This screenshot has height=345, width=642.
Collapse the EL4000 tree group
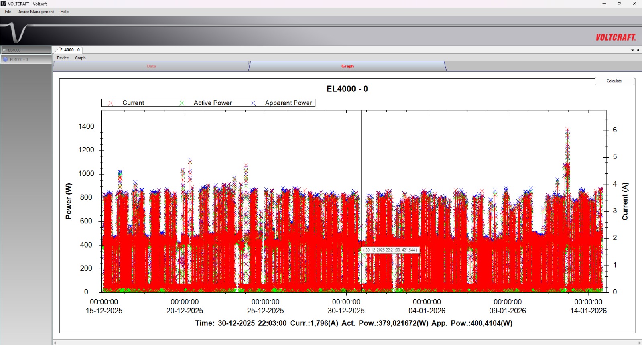(x=4, y=50)
